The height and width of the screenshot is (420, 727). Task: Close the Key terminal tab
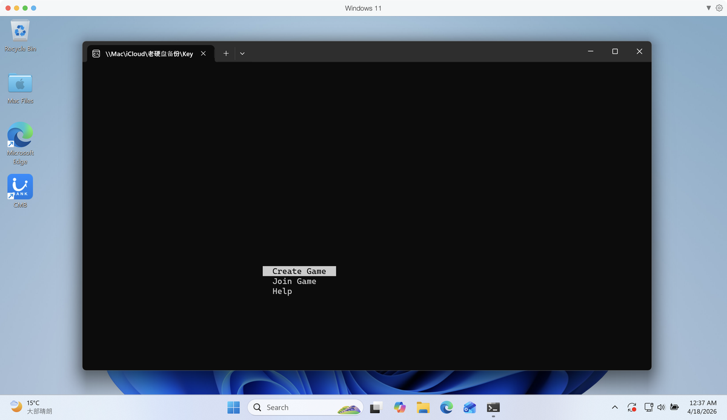pos(204,53)
